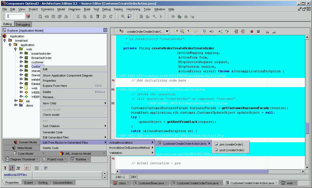
Task: Click the Copy toolbar icon
Action: click(x=85, y=17)
